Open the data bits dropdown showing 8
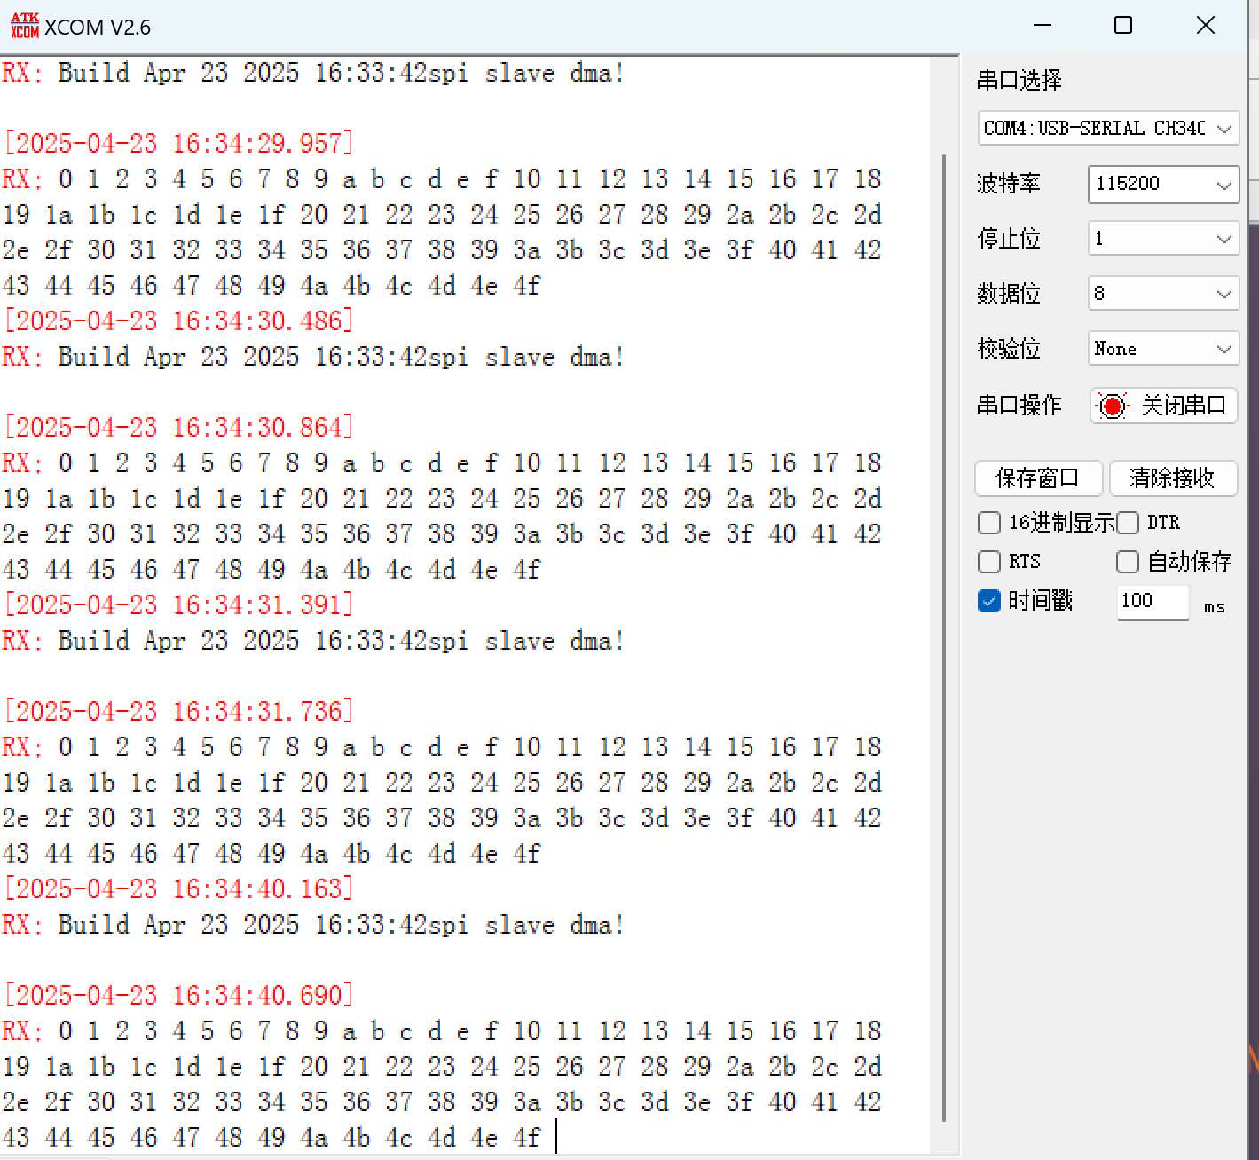1259x1160 pixels. [1163, 294]
